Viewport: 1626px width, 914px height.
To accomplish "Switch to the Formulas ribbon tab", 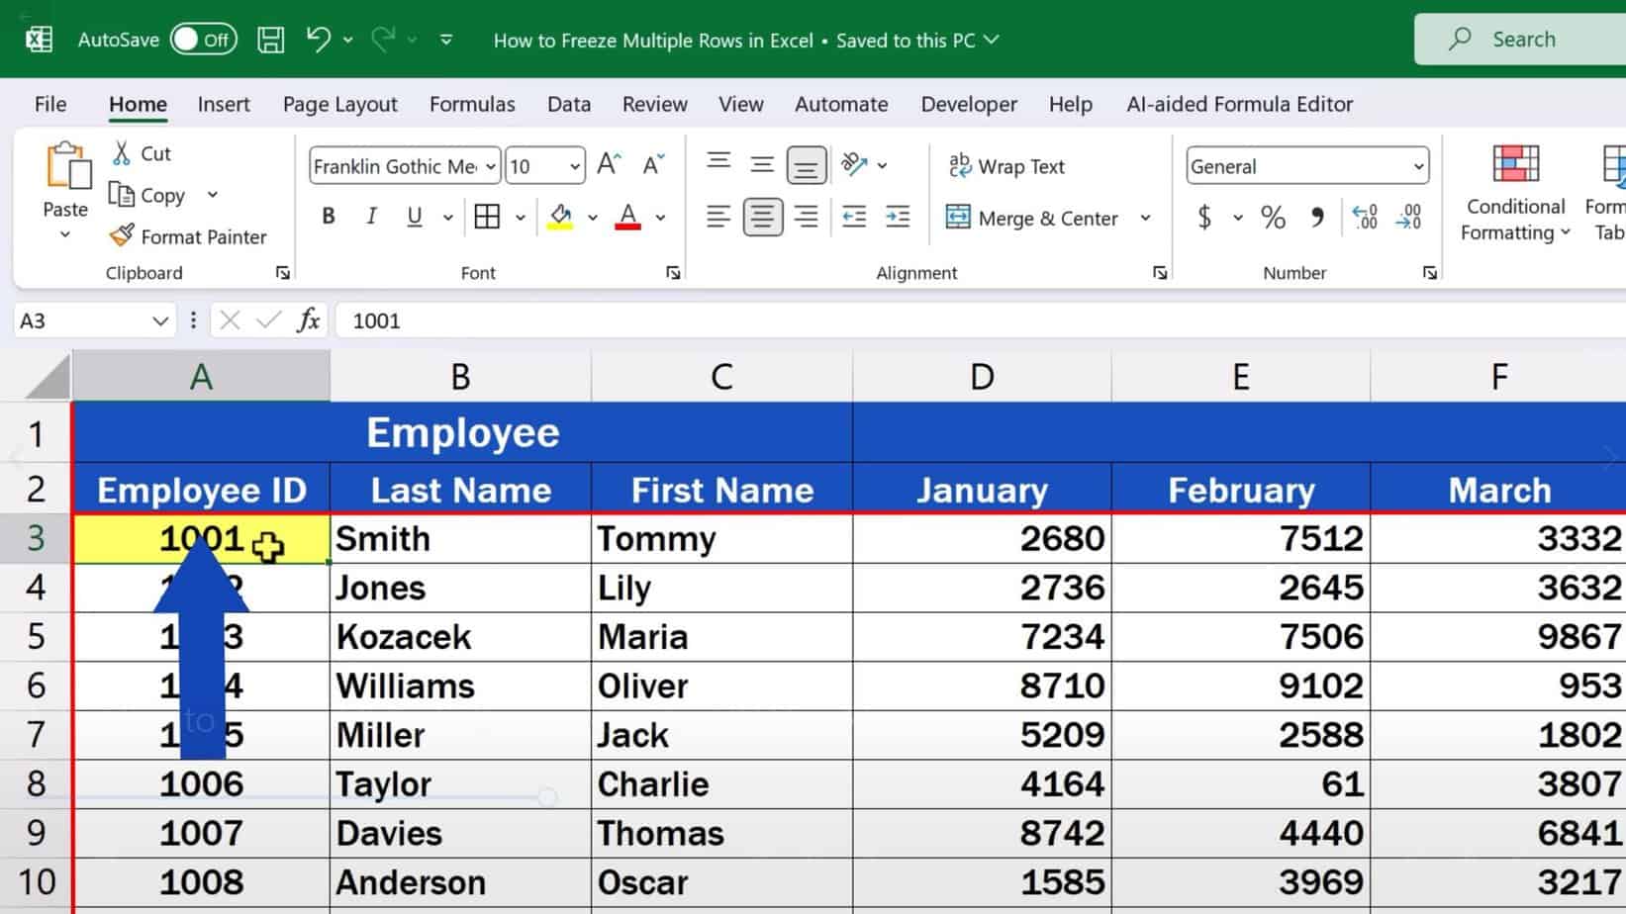I will coord(472,104).
